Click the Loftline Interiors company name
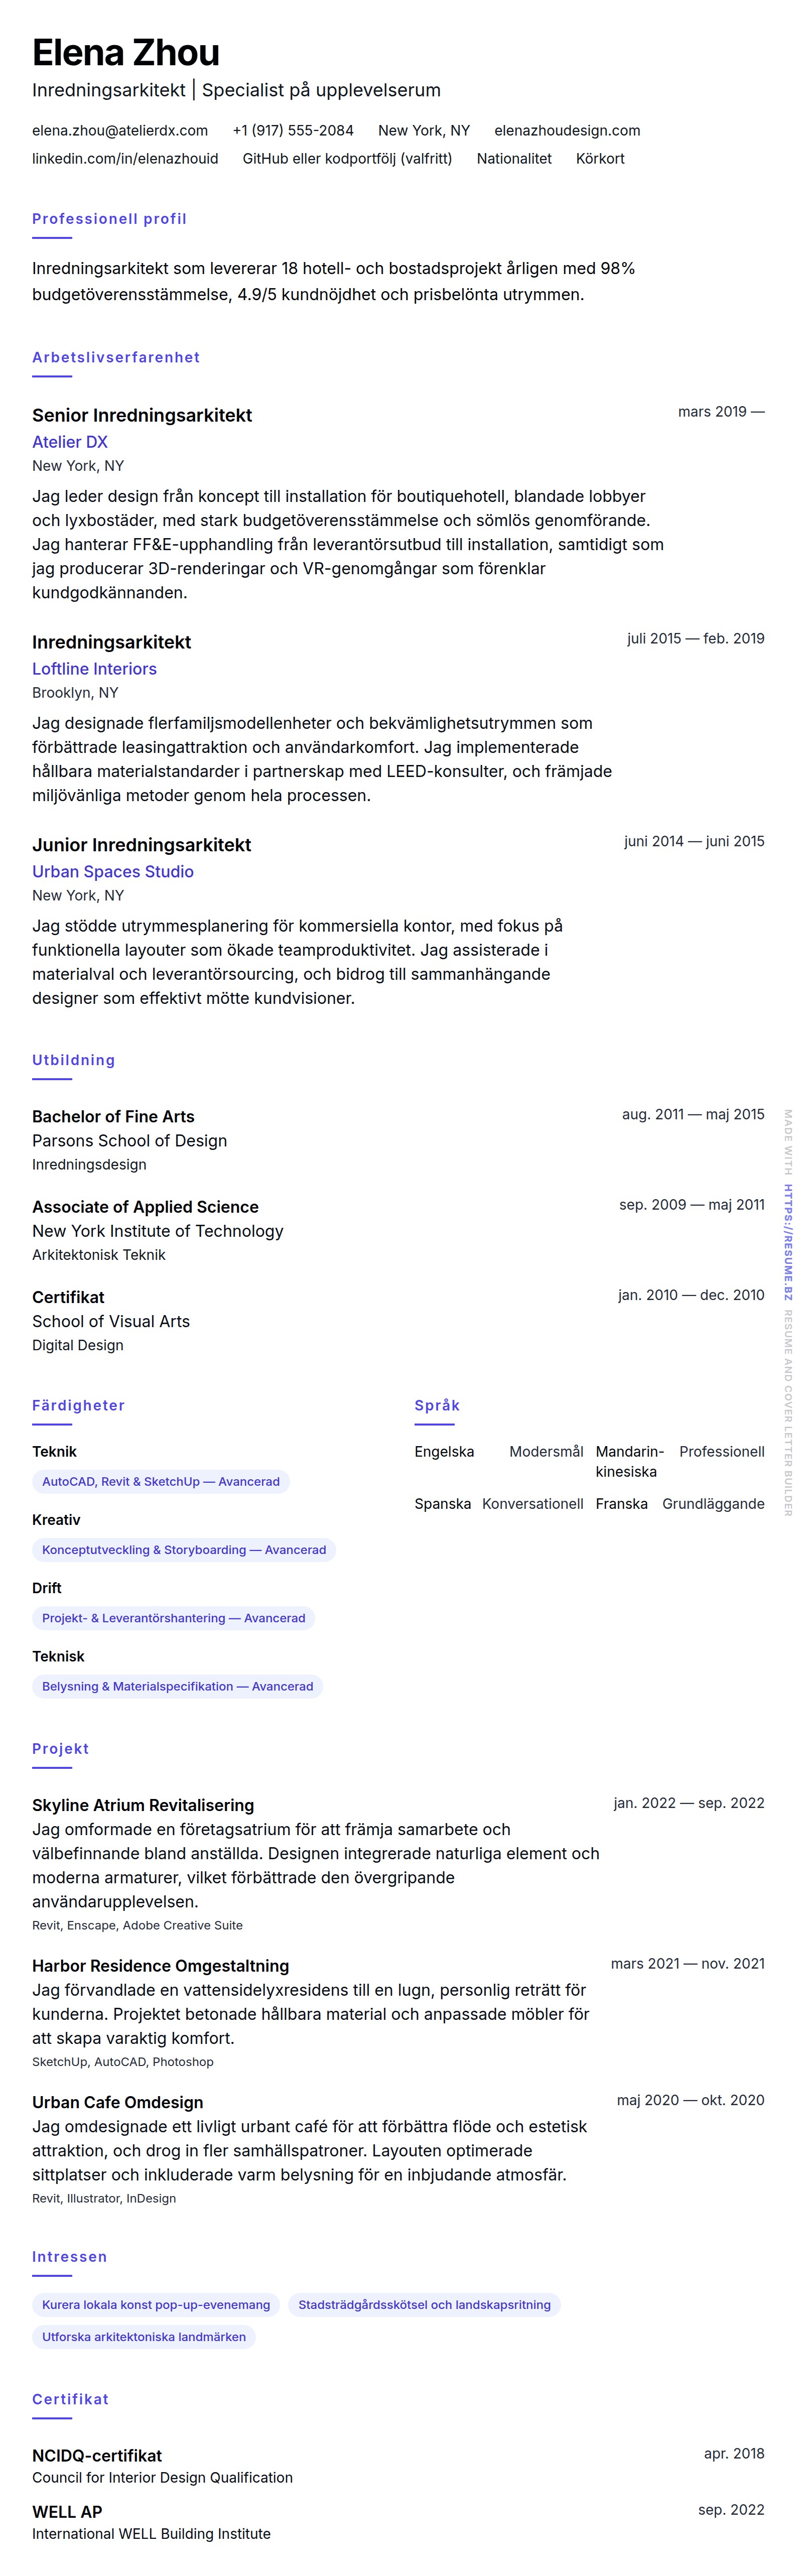 pyautogui.click(x=94, y=669)
